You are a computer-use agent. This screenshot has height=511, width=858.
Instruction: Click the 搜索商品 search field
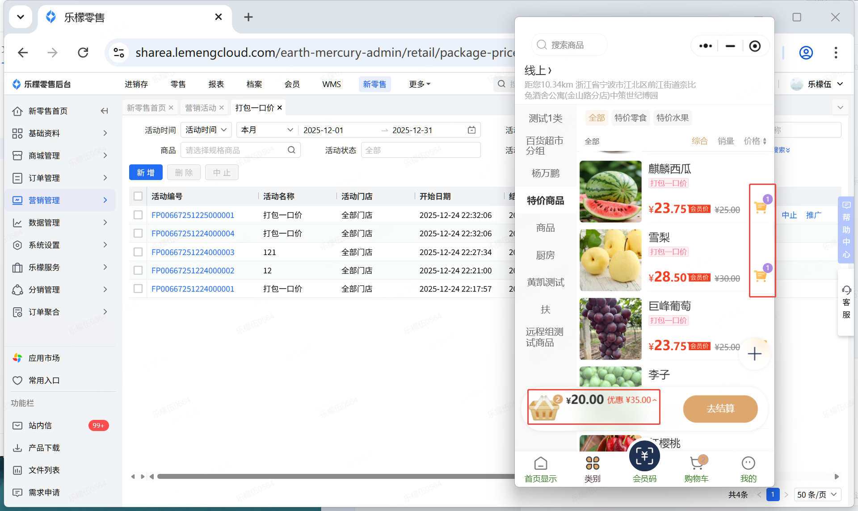pyautogui.click(x=568, y=45)
